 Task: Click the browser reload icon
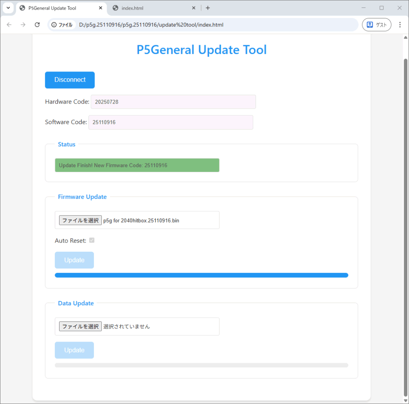pos(37,25)
